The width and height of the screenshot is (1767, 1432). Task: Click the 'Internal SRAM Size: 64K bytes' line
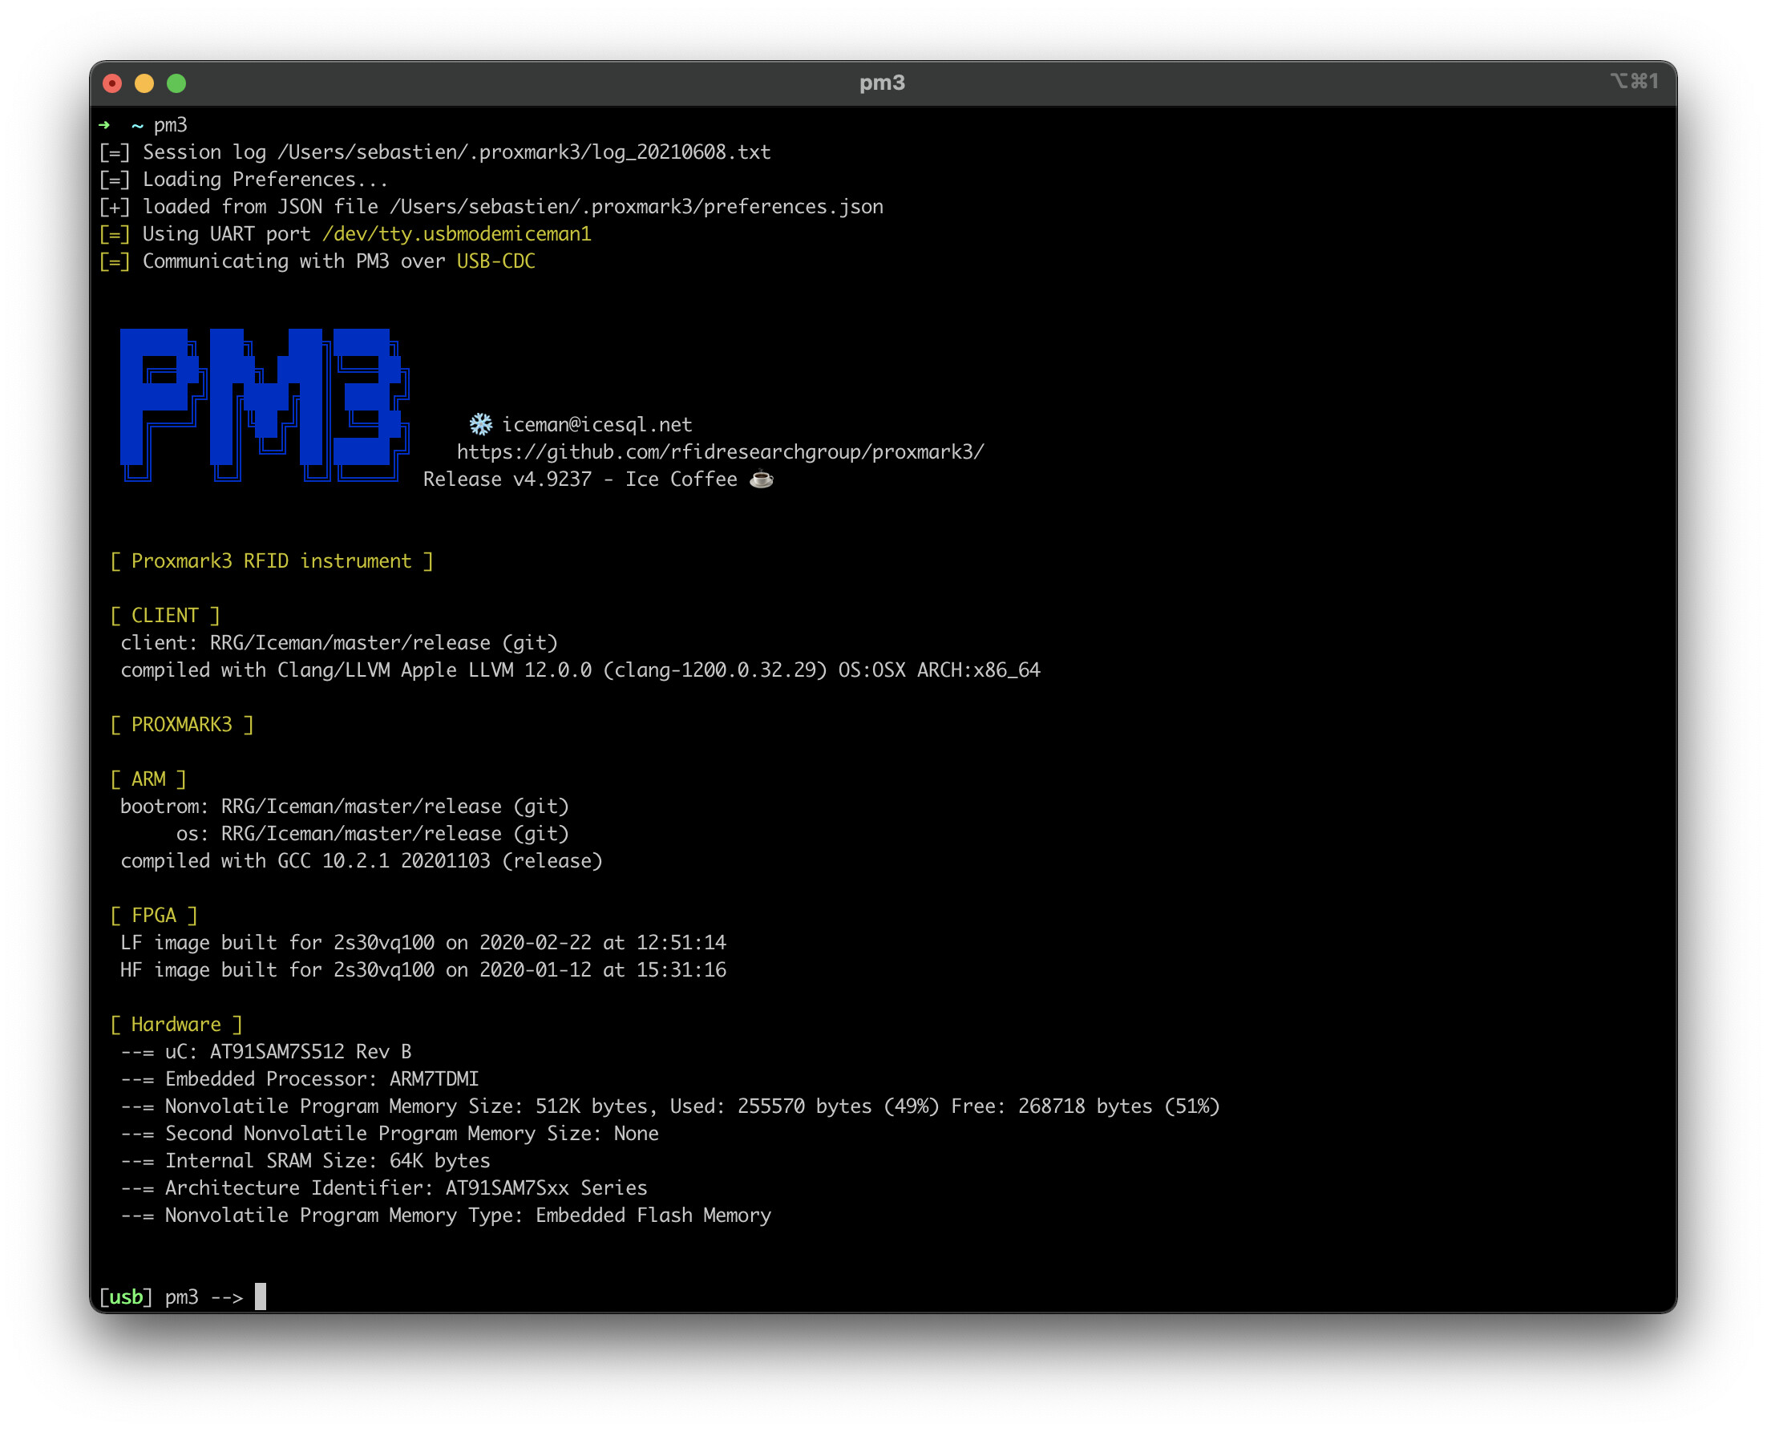click(x=305, y=1161)
